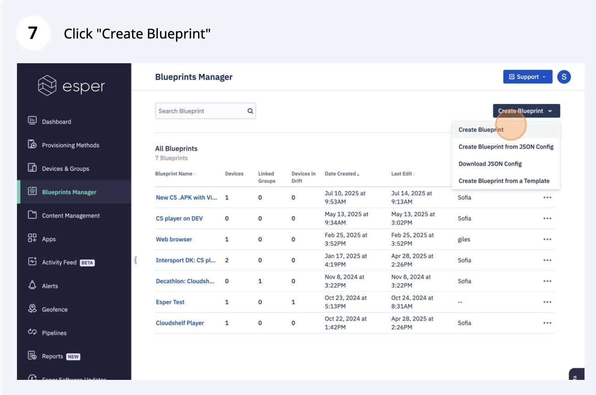Click the "Jan 17, 2025 at 4:19PM" date

pyautogui.click(x=345, y=260)
